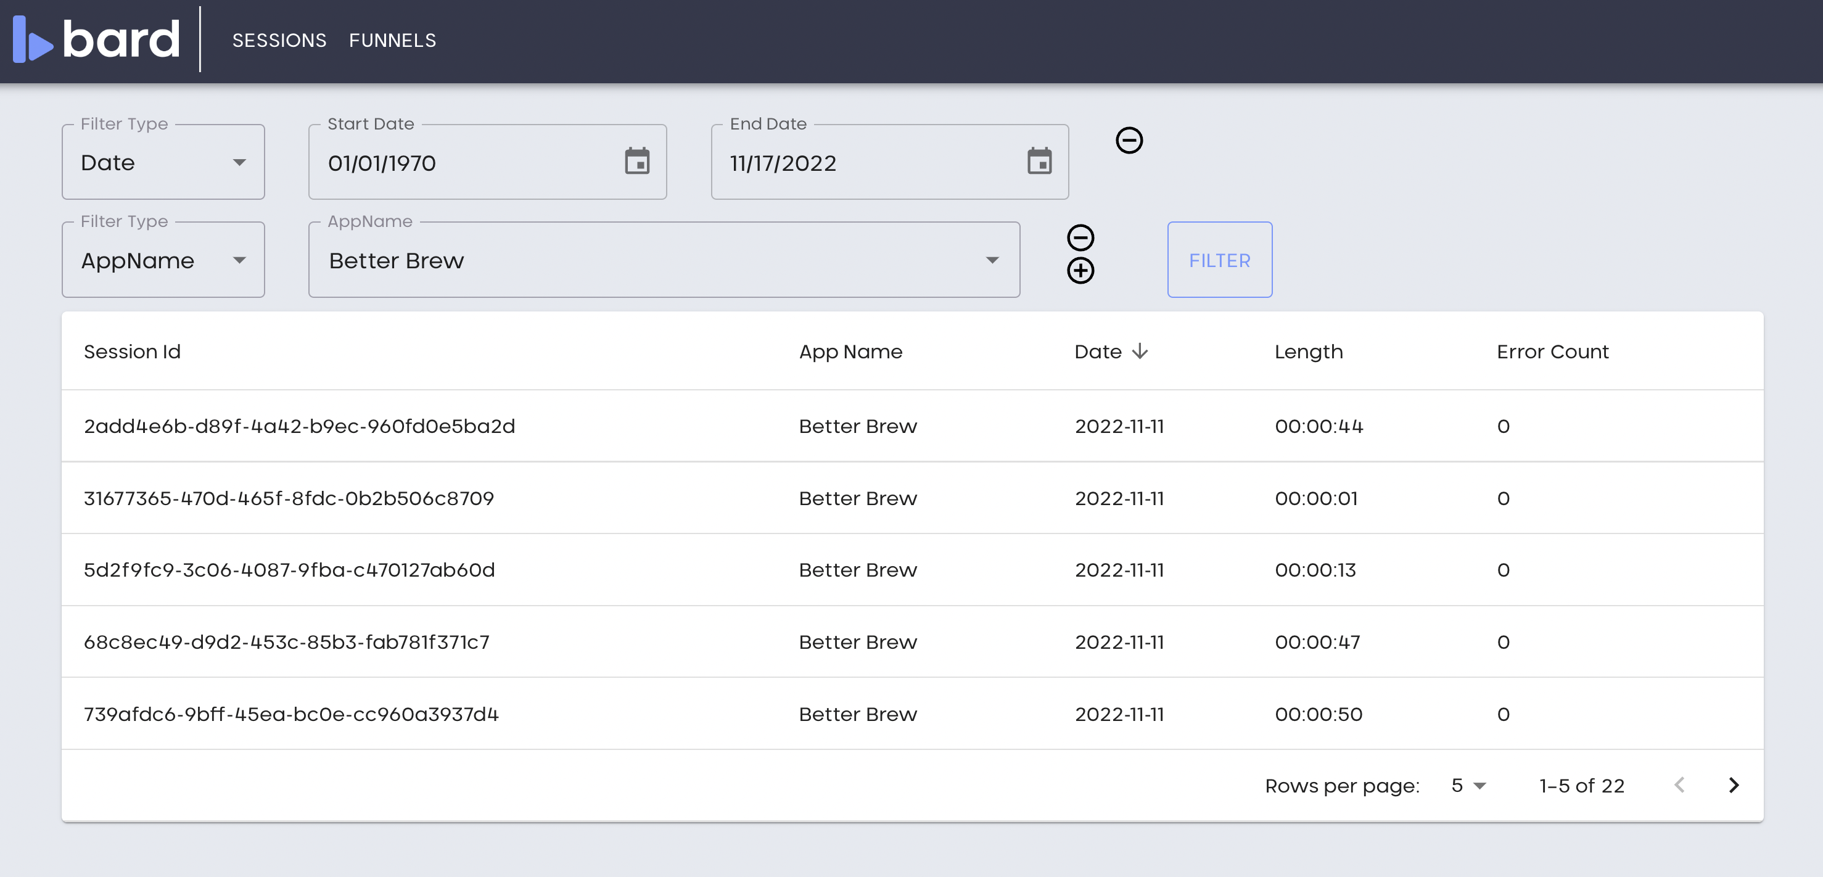Open the Better Brew app name dropdown
The width and height of the screenshot is (1823, 877).
[664, 260]
